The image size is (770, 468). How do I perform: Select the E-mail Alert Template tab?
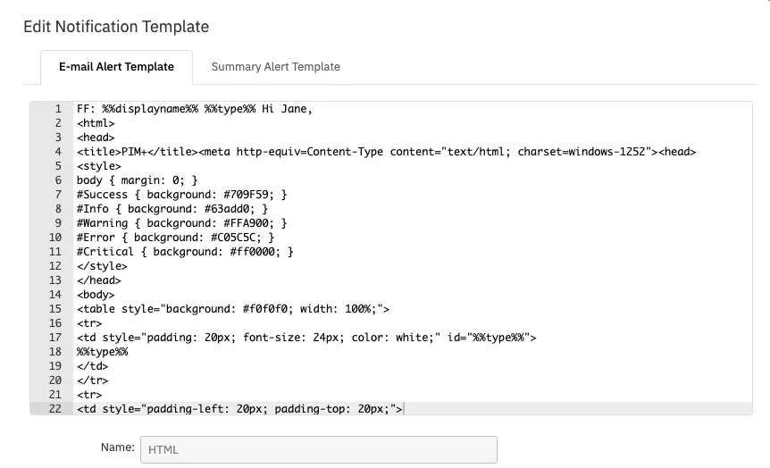coord(116,67)
